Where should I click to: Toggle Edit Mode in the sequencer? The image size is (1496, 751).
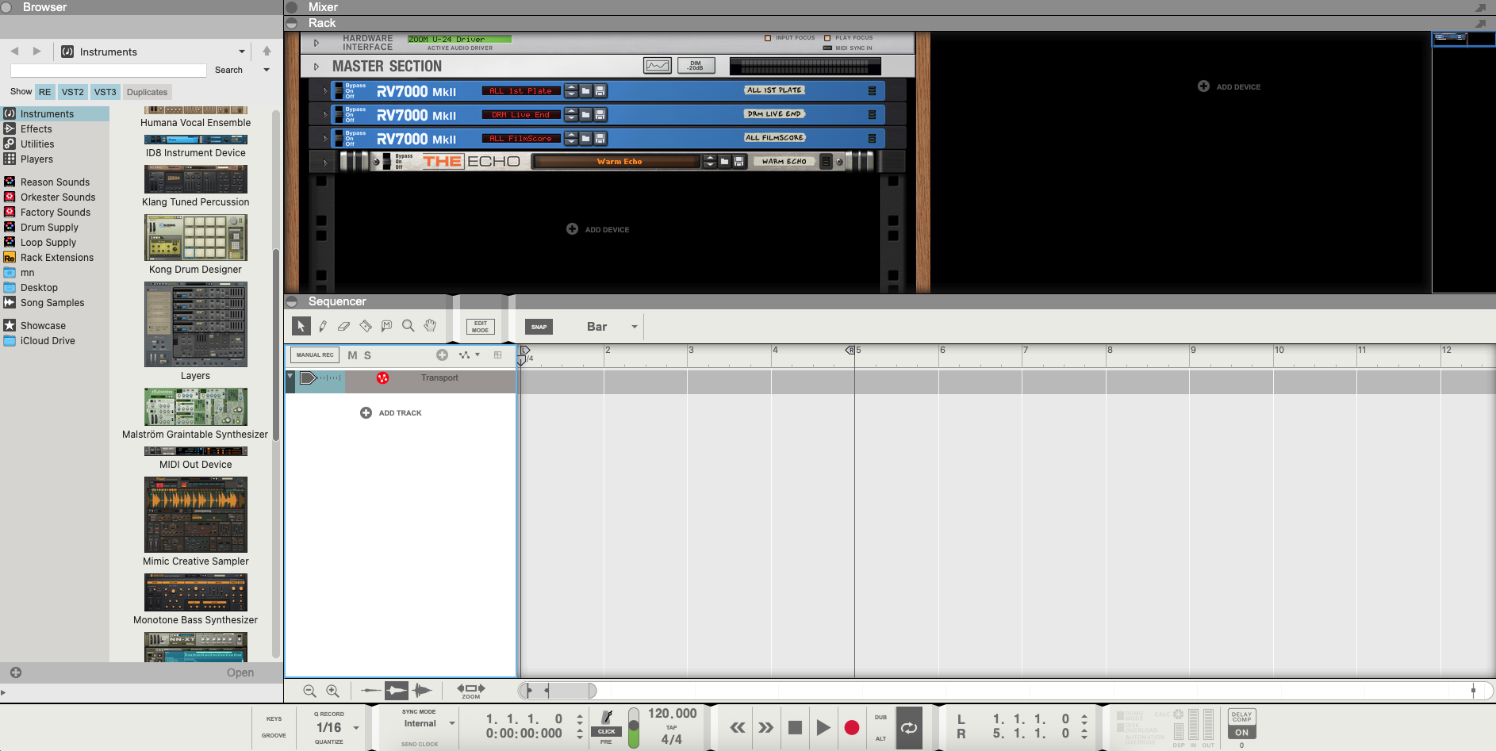(481, 327)
